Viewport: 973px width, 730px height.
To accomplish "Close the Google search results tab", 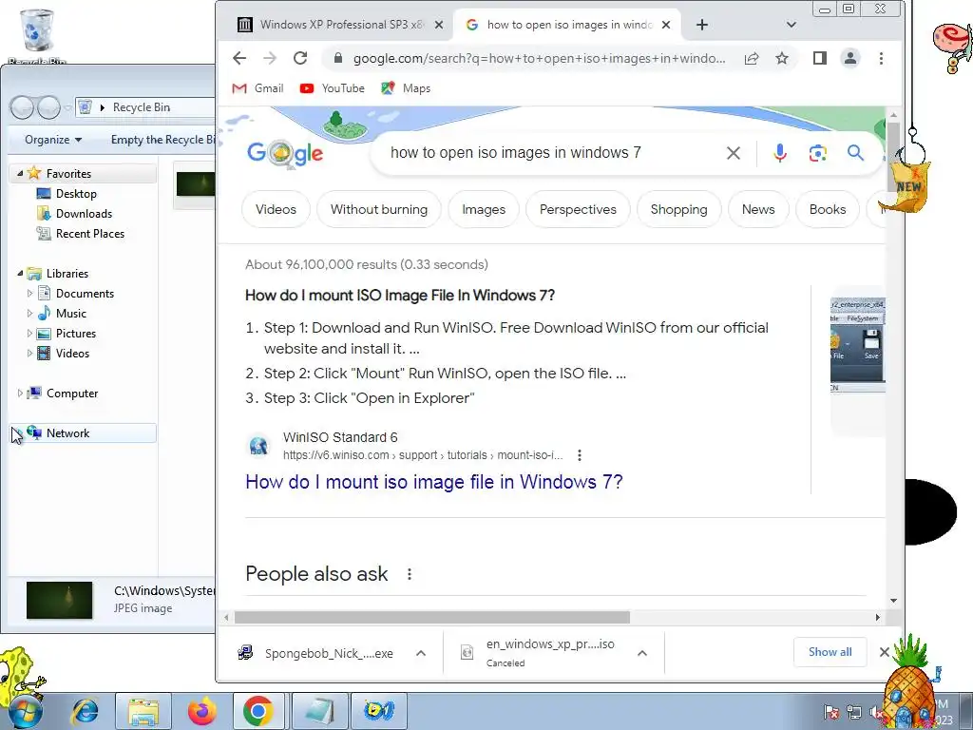I will 666,25.
